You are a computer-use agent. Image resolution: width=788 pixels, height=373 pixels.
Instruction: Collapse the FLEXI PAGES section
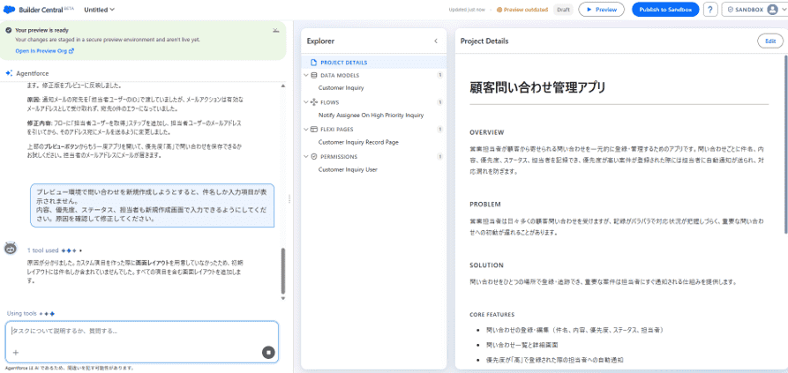[306, 130]
